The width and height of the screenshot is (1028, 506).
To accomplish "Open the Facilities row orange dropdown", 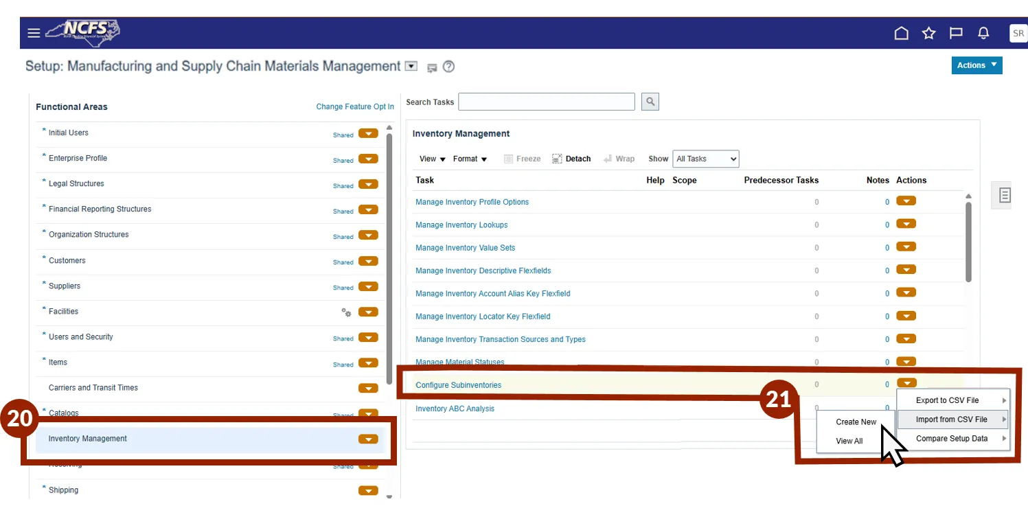I will [x=368, y=312].
